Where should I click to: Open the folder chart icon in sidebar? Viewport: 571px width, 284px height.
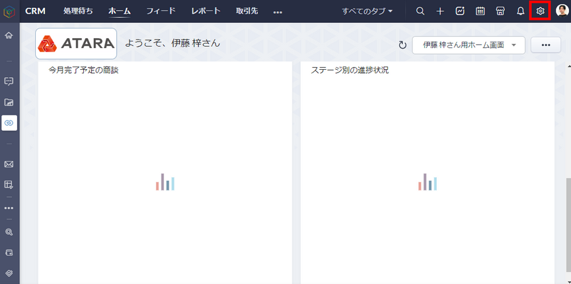pos(9,102)
